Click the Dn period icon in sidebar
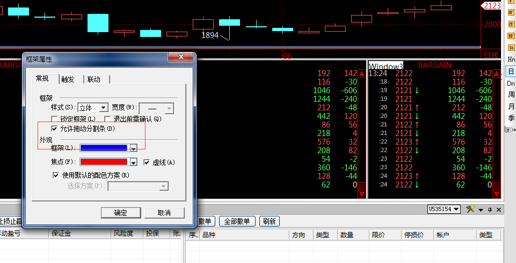Screen dimensions: 516x263 [511, 84]
